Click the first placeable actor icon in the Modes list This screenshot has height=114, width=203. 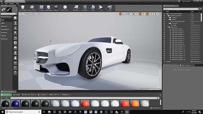click(x=15, y=18)
